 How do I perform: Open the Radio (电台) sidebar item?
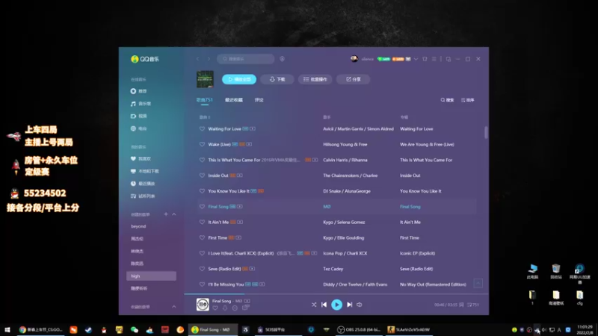tap(138, 128)
